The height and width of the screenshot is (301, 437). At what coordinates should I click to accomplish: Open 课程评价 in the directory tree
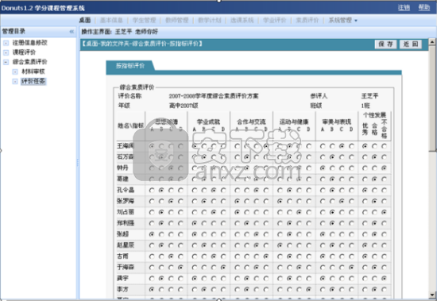point(24,52)
